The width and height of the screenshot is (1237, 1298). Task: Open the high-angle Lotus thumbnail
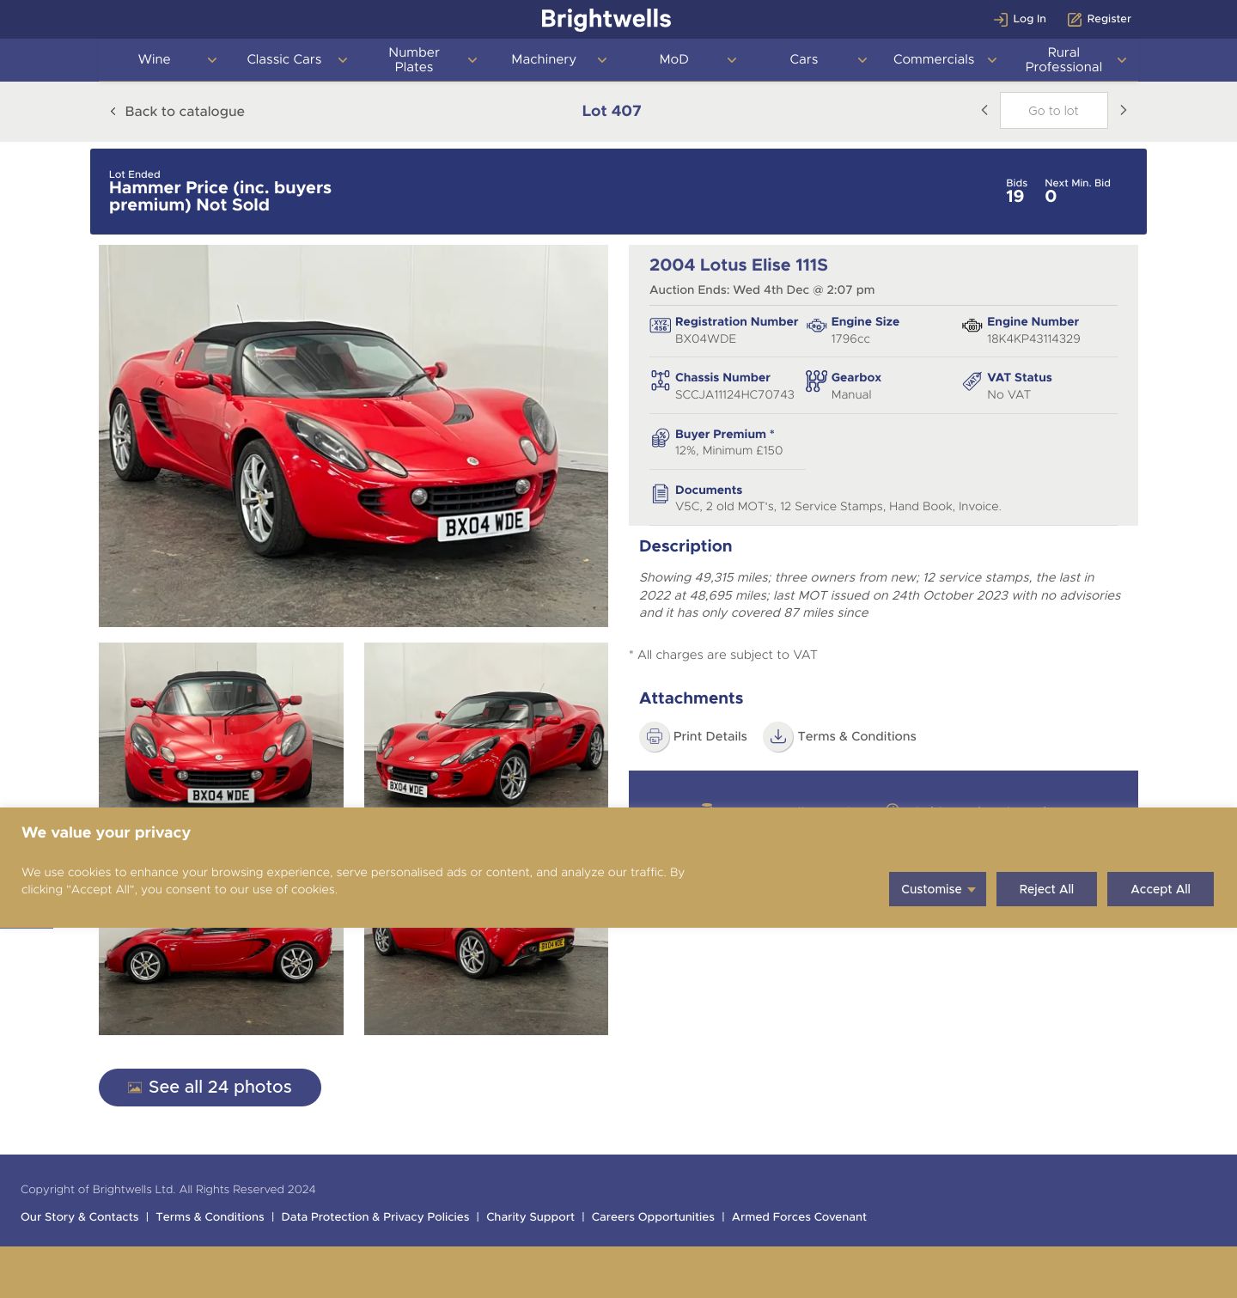(x=486, y=725)
